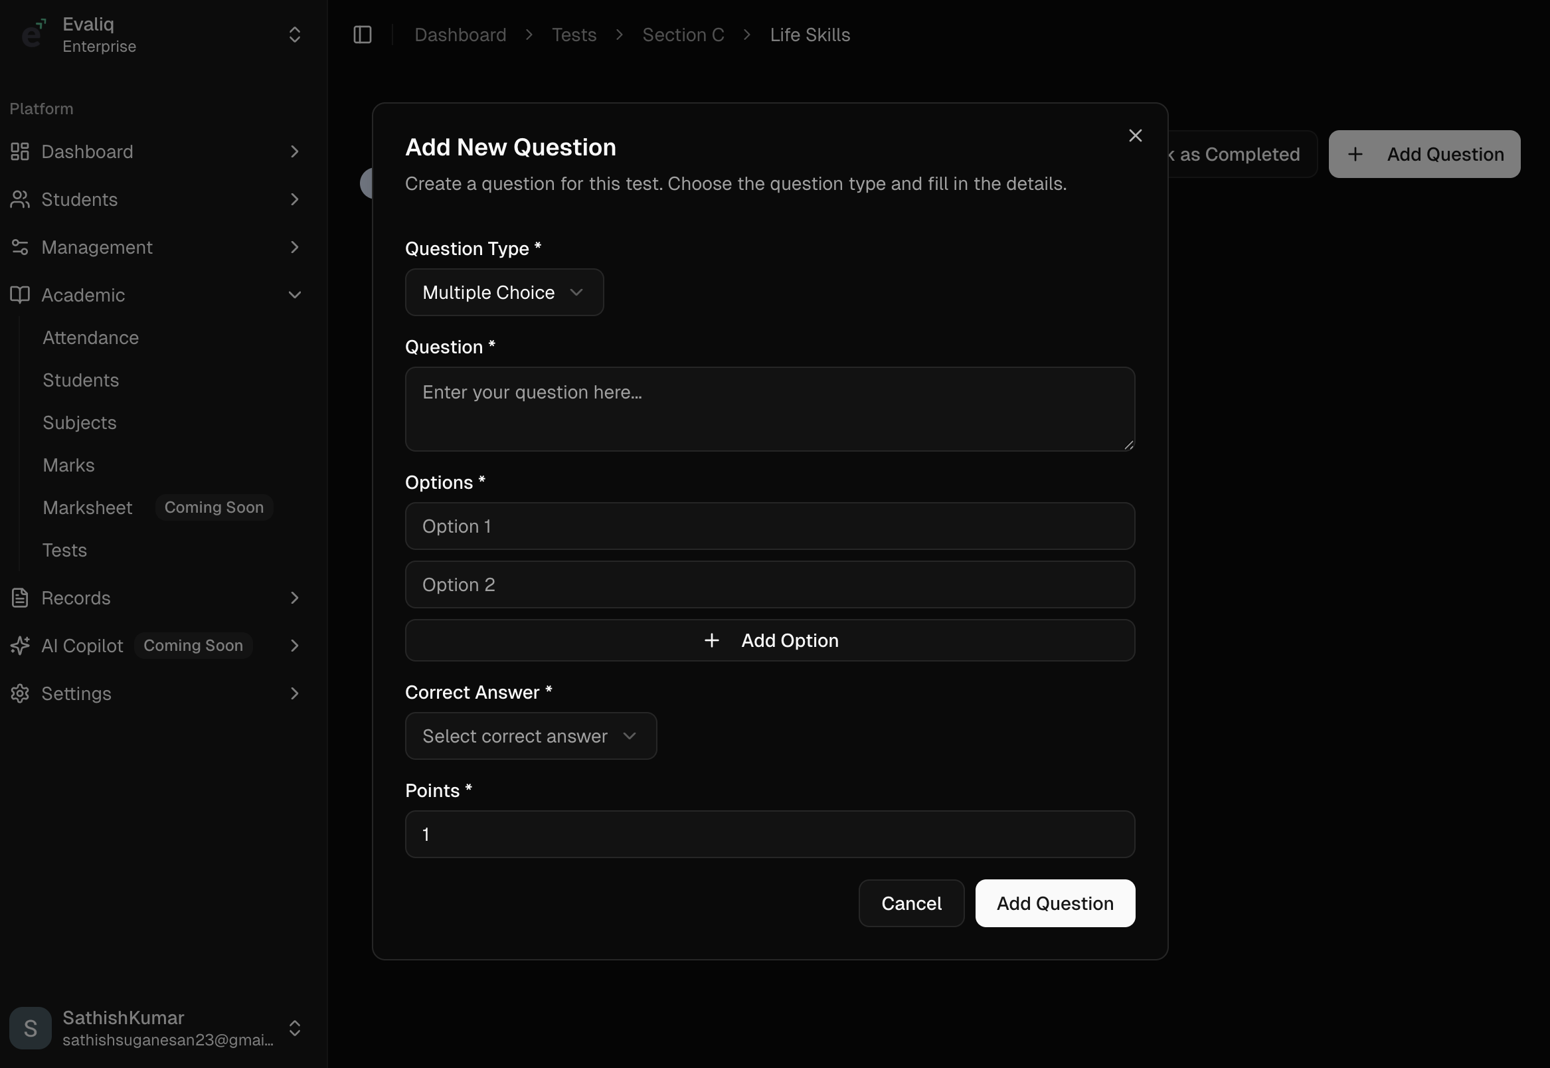The height and width of the screenshot is (1068, 1550).
Task: Open the Select correct answer dropdown
Action: coord(531,736)
